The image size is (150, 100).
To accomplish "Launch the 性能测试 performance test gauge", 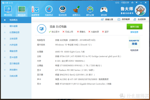I will point(49,11).
